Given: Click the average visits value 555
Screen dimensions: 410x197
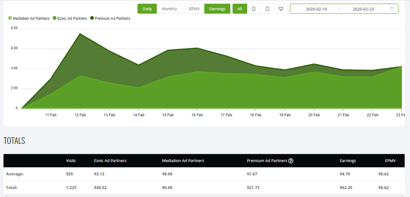Looking at the screenshot, I should (69, 174).
